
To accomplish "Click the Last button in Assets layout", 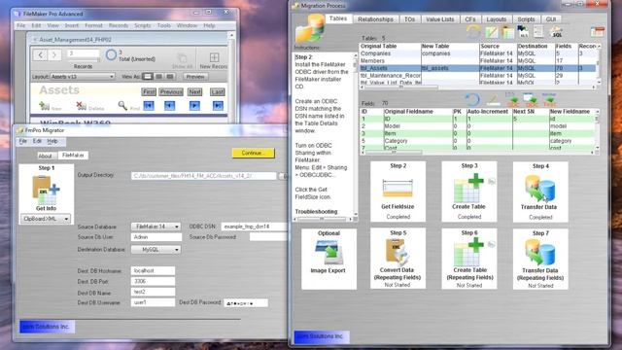I will click(x=217, y=92).
